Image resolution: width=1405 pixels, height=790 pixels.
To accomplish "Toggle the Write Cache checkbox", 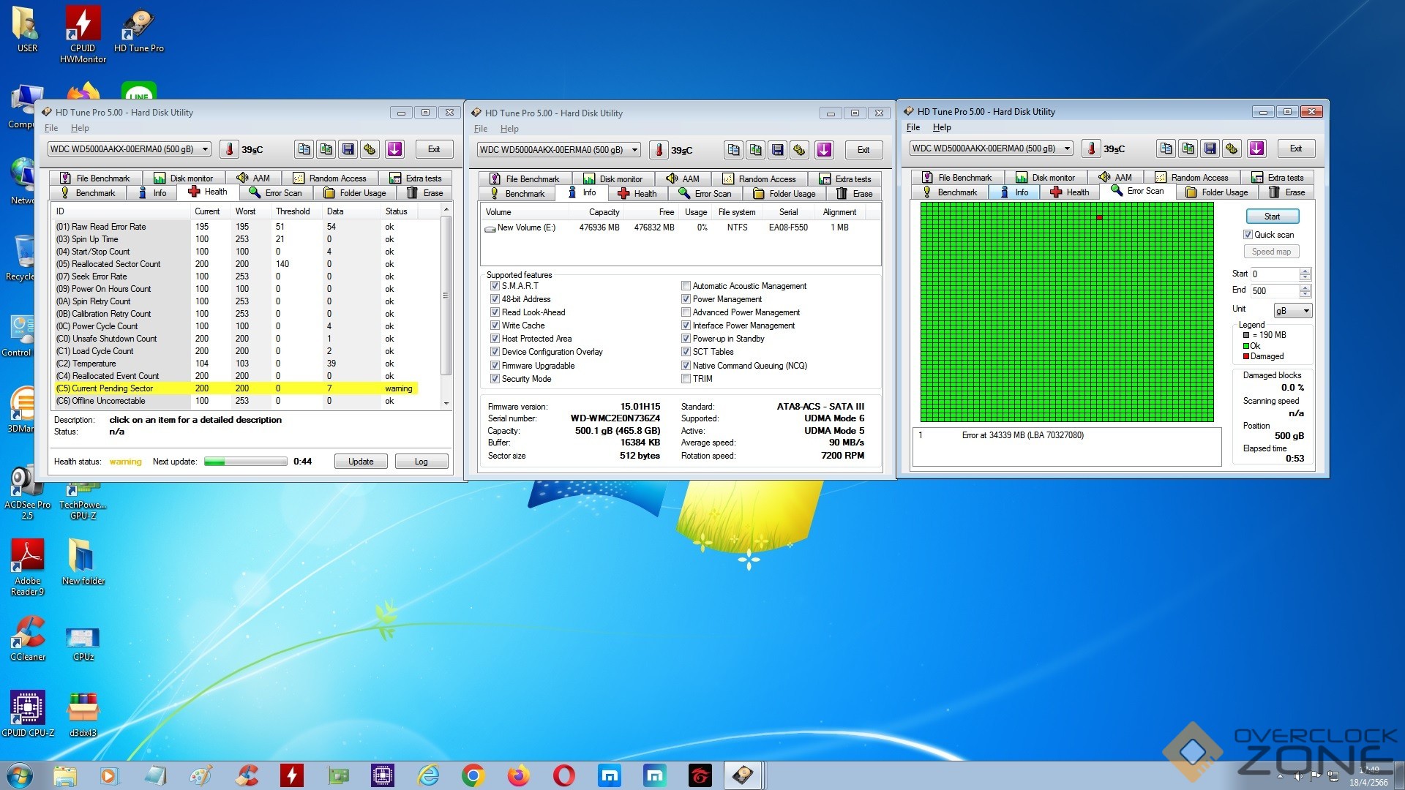I will pyautogui.click(x=495, y=326).
